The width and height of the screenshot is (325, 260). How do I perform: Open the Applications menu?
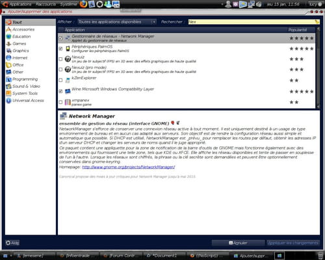coord(20,4)
